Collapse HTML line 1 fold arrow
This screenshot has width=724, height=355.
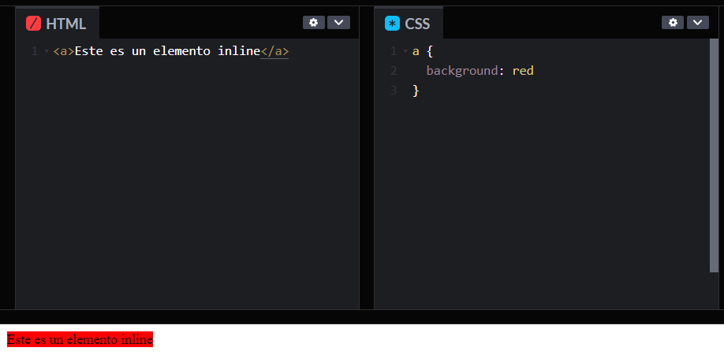(x=47, y=51)
